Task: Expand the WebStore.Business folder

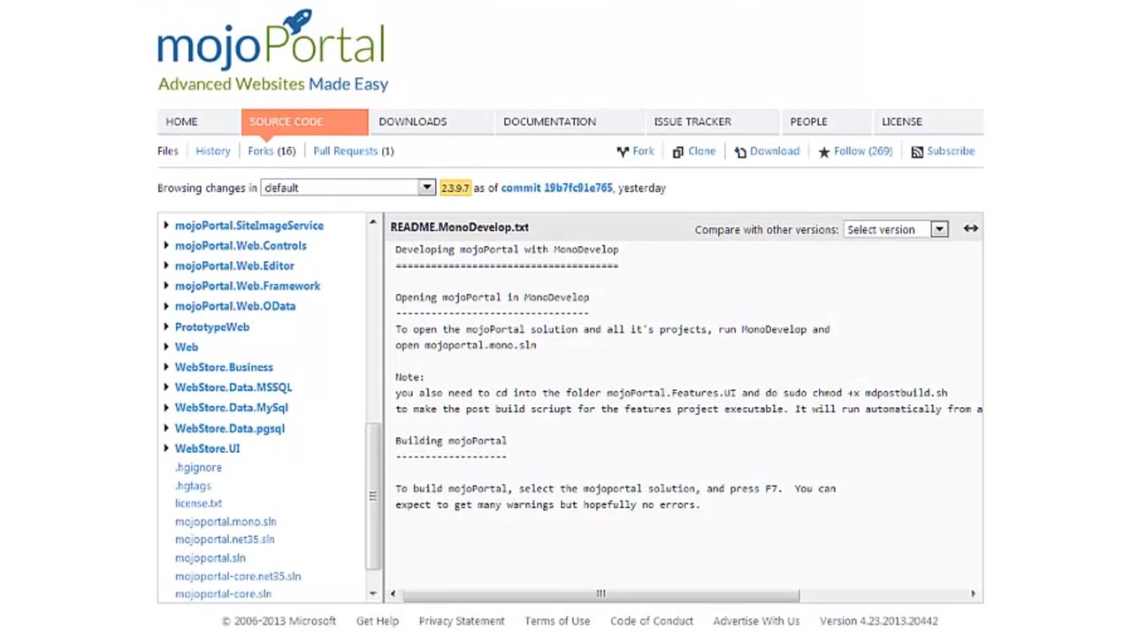Action: (x=166, y=367)
